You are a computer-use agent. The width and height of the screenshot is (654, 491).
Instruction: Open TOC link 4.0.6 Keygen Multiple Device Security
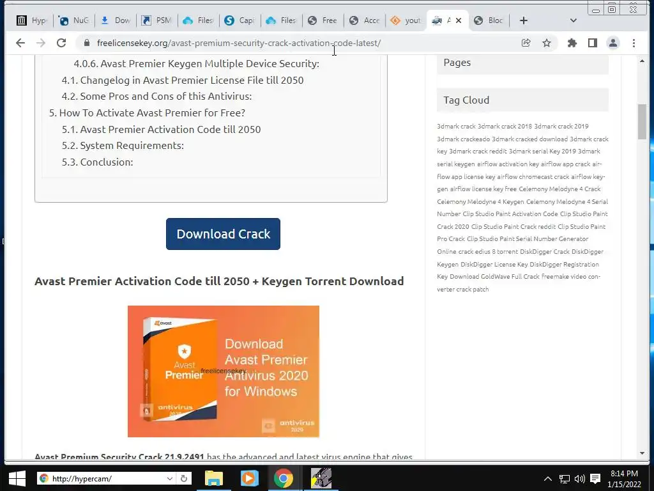pyautogui.click(x=197, y=63)
